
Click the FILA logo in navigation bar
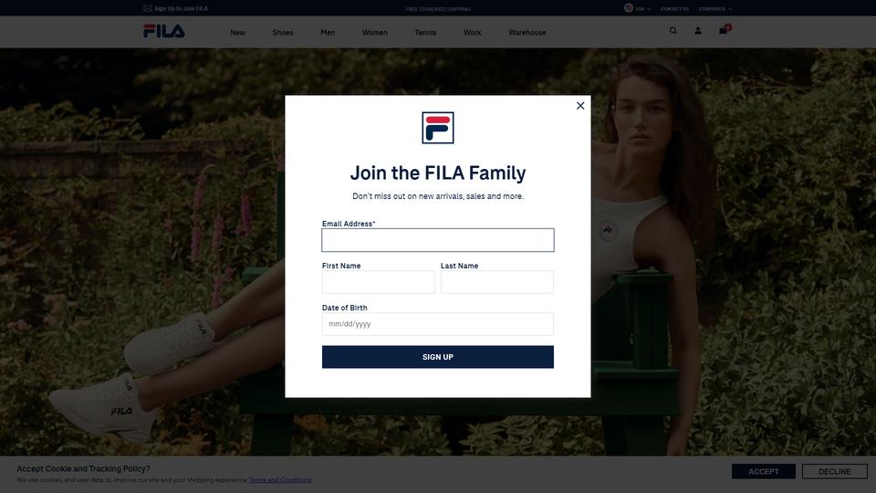tap(163, 31)
